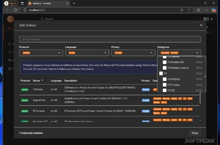Enable the TV/WEB-DL category checkbox
This screenshot has width=220, height=145.
(164, 79)
